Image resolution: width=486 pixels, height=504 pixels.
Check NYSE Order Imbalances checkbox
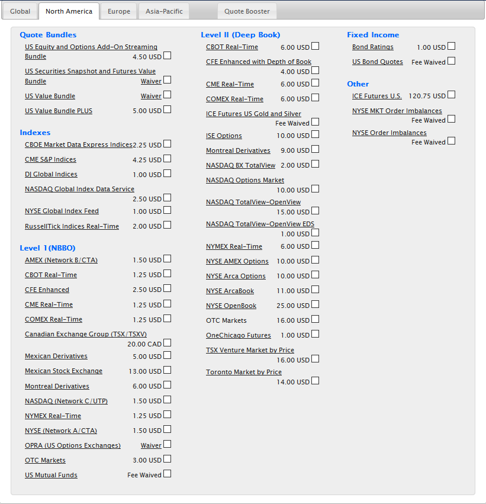451,141
